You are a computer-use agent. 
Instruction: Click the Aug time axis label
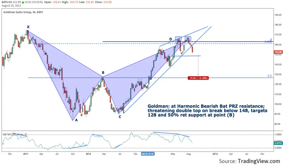[x=189, y=154]
